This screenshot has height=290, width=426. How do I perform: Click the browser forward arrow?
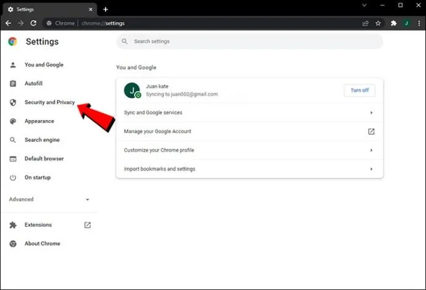pyautogui.click(x=20, y=23)
